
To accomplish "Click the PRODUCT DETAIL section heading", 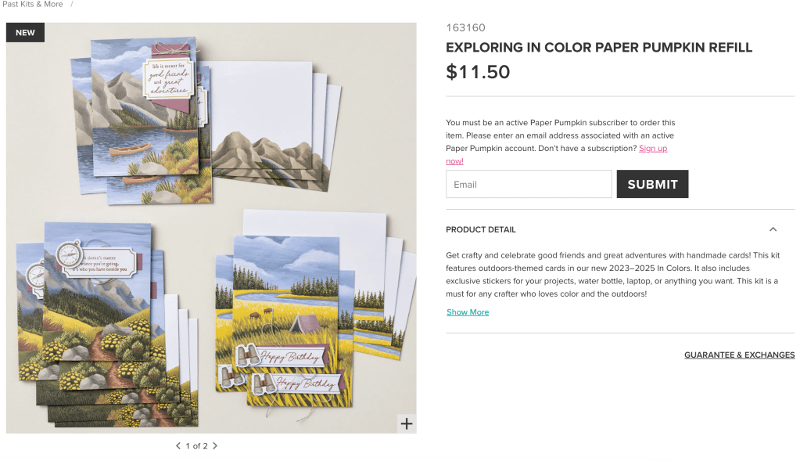I will point(481,230).
